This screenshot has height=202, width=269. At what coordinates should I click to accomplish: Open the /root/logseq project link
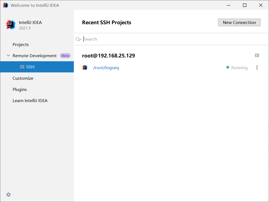(106, 68)
